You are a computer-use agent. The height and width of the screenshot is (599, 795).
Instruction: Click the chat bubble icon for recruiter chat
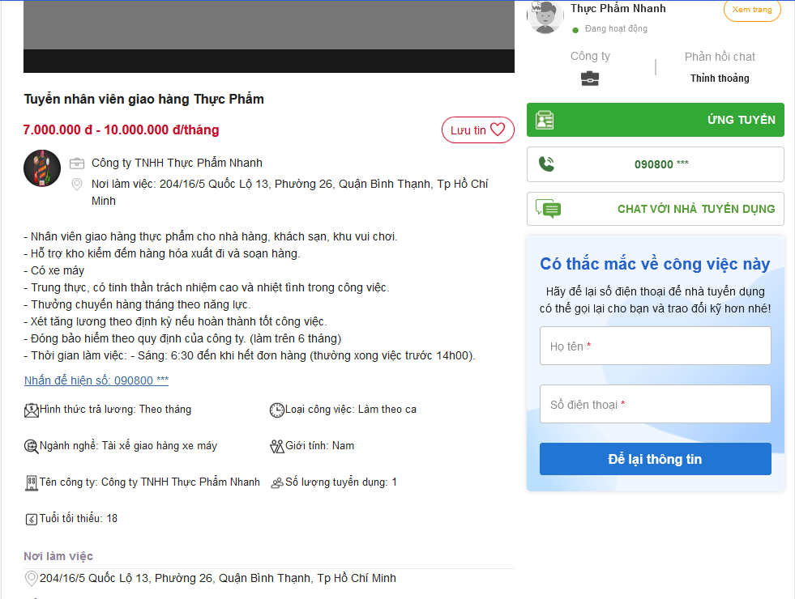click(x=549, y=209)
